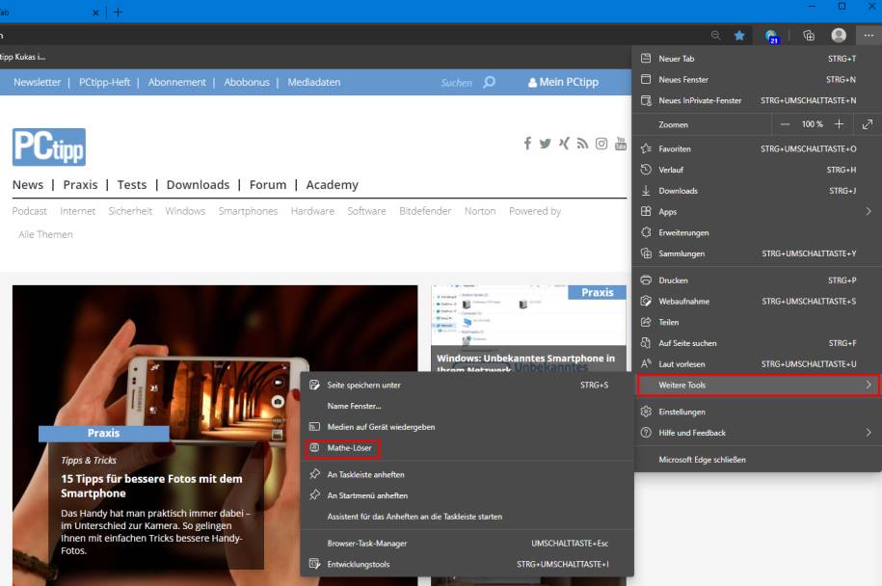Click Microsoft Edge schließen
The height and width of the screenshot is (586, 882).
point(757,460)
